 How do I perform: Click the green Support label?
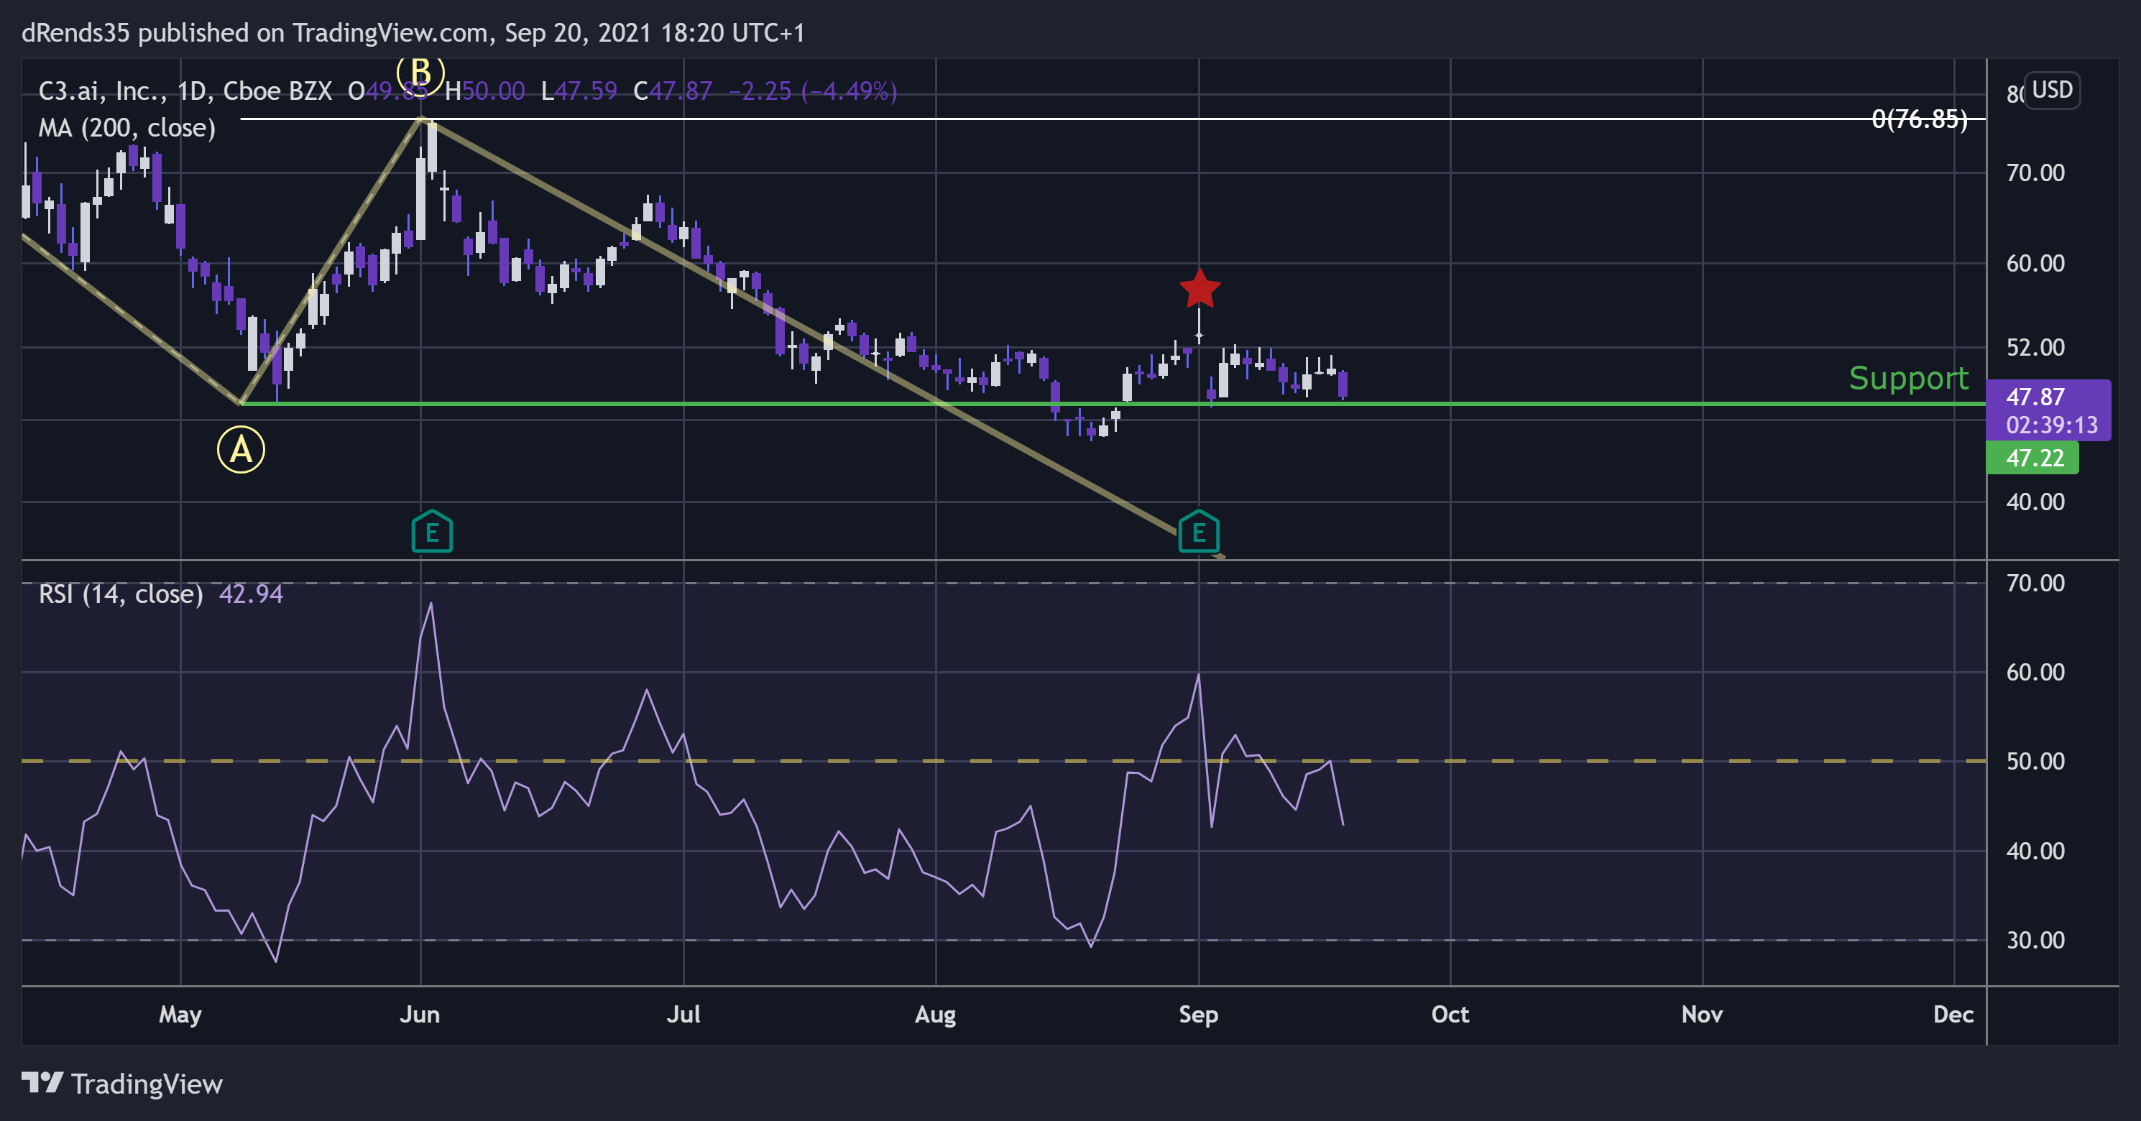(x=1908, y=378)
